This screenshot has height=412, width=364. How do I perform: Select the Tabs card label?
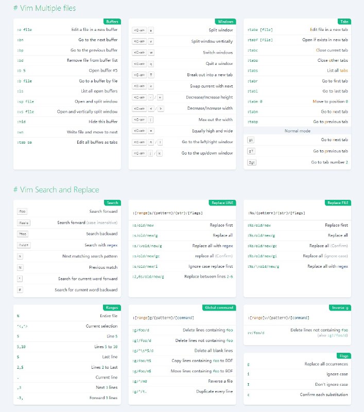coord(344,22)
